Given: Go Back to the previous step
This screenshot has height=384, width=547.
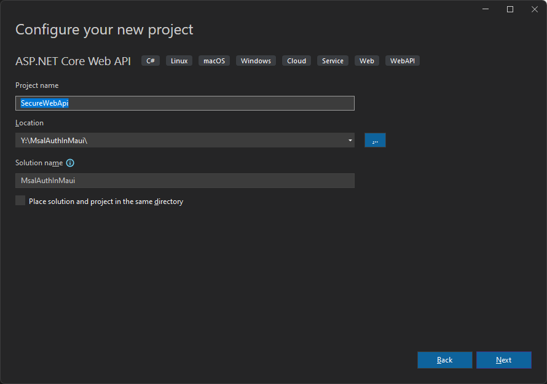Looking at the screenshot, I should pos(445,360).
